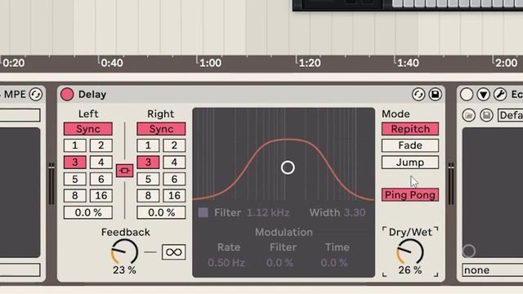The height and width of the screenshot is (294, 523).
Task: Click the Delay device title bar
Action: (251, 95)
